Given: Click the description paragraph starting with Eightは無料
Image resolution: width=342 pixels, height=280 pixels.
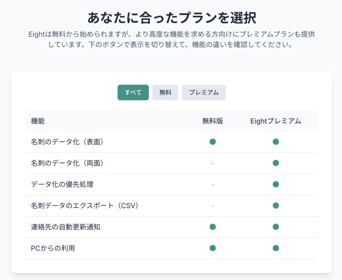Looking at the screenshot, I should click(172, 39).
